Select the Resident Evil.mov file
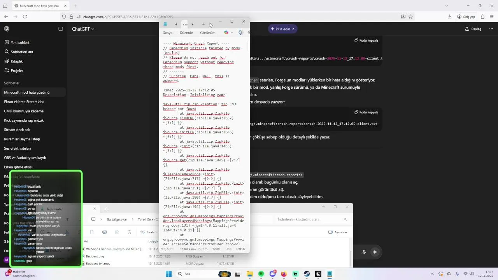This screenshot has height=280, width=498. [98, 264]
